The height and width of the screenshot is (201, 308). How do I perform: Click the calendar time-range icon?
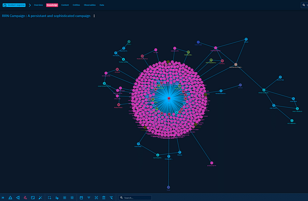pos(81,198)
